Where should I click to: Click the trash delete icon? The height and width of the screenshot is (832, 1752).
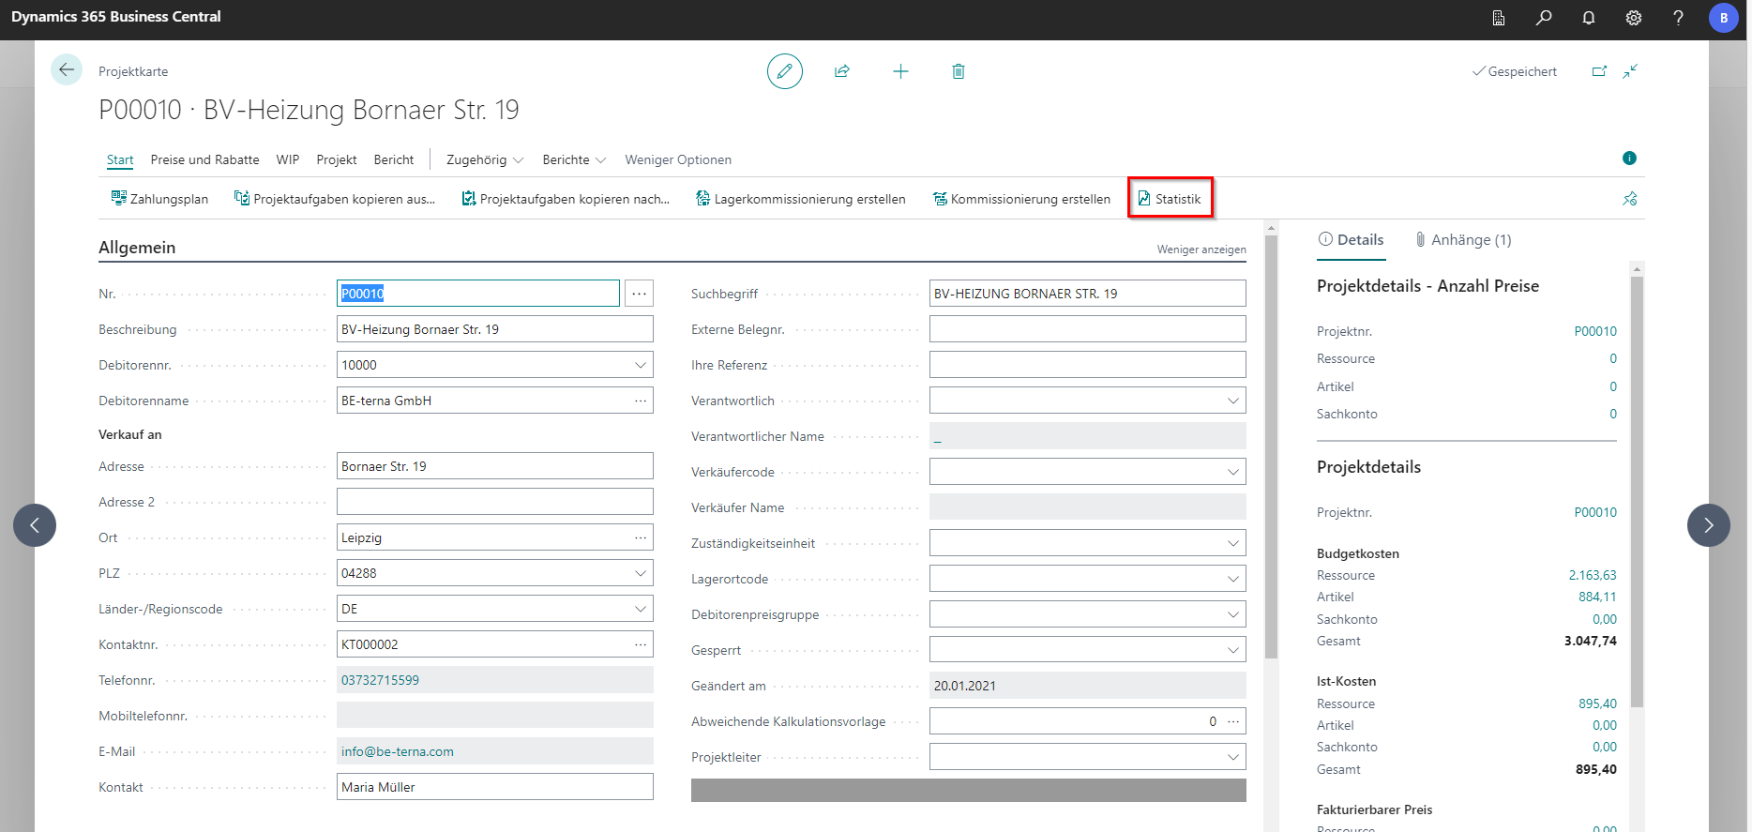click(x=958, y=71)
